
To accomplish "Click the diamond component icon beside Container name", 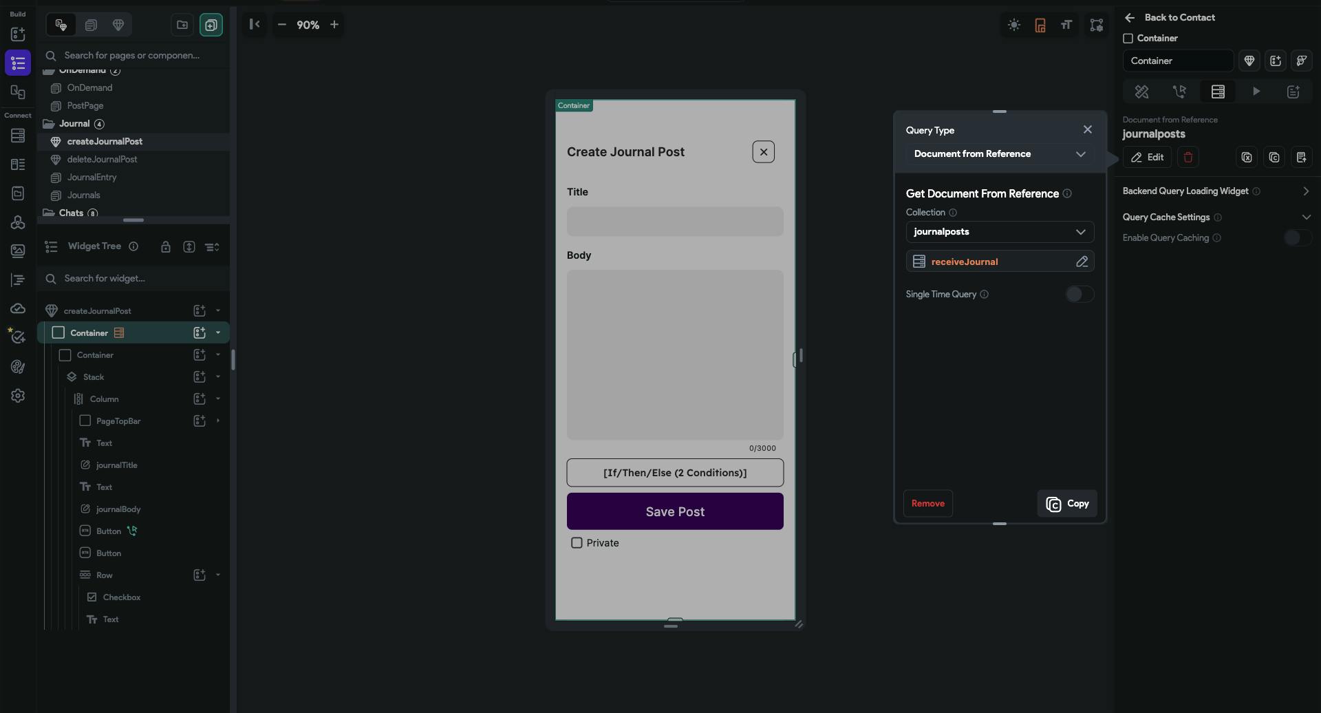I will point(1249,61).
